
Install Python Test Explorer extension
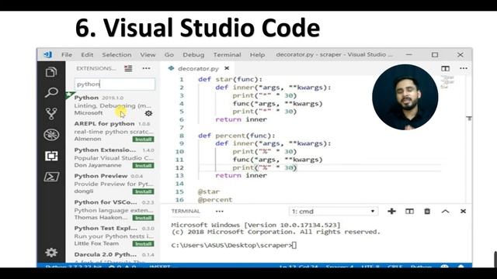(x=143, y=243)
